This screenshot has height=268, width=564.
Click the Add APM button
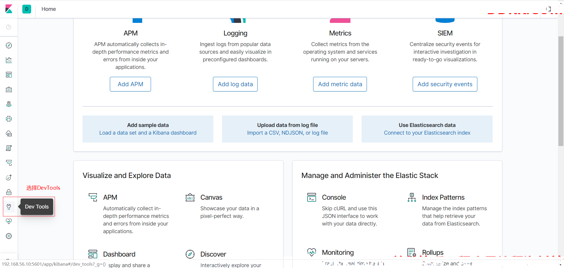pyautogui.click(x=130, y=84)
